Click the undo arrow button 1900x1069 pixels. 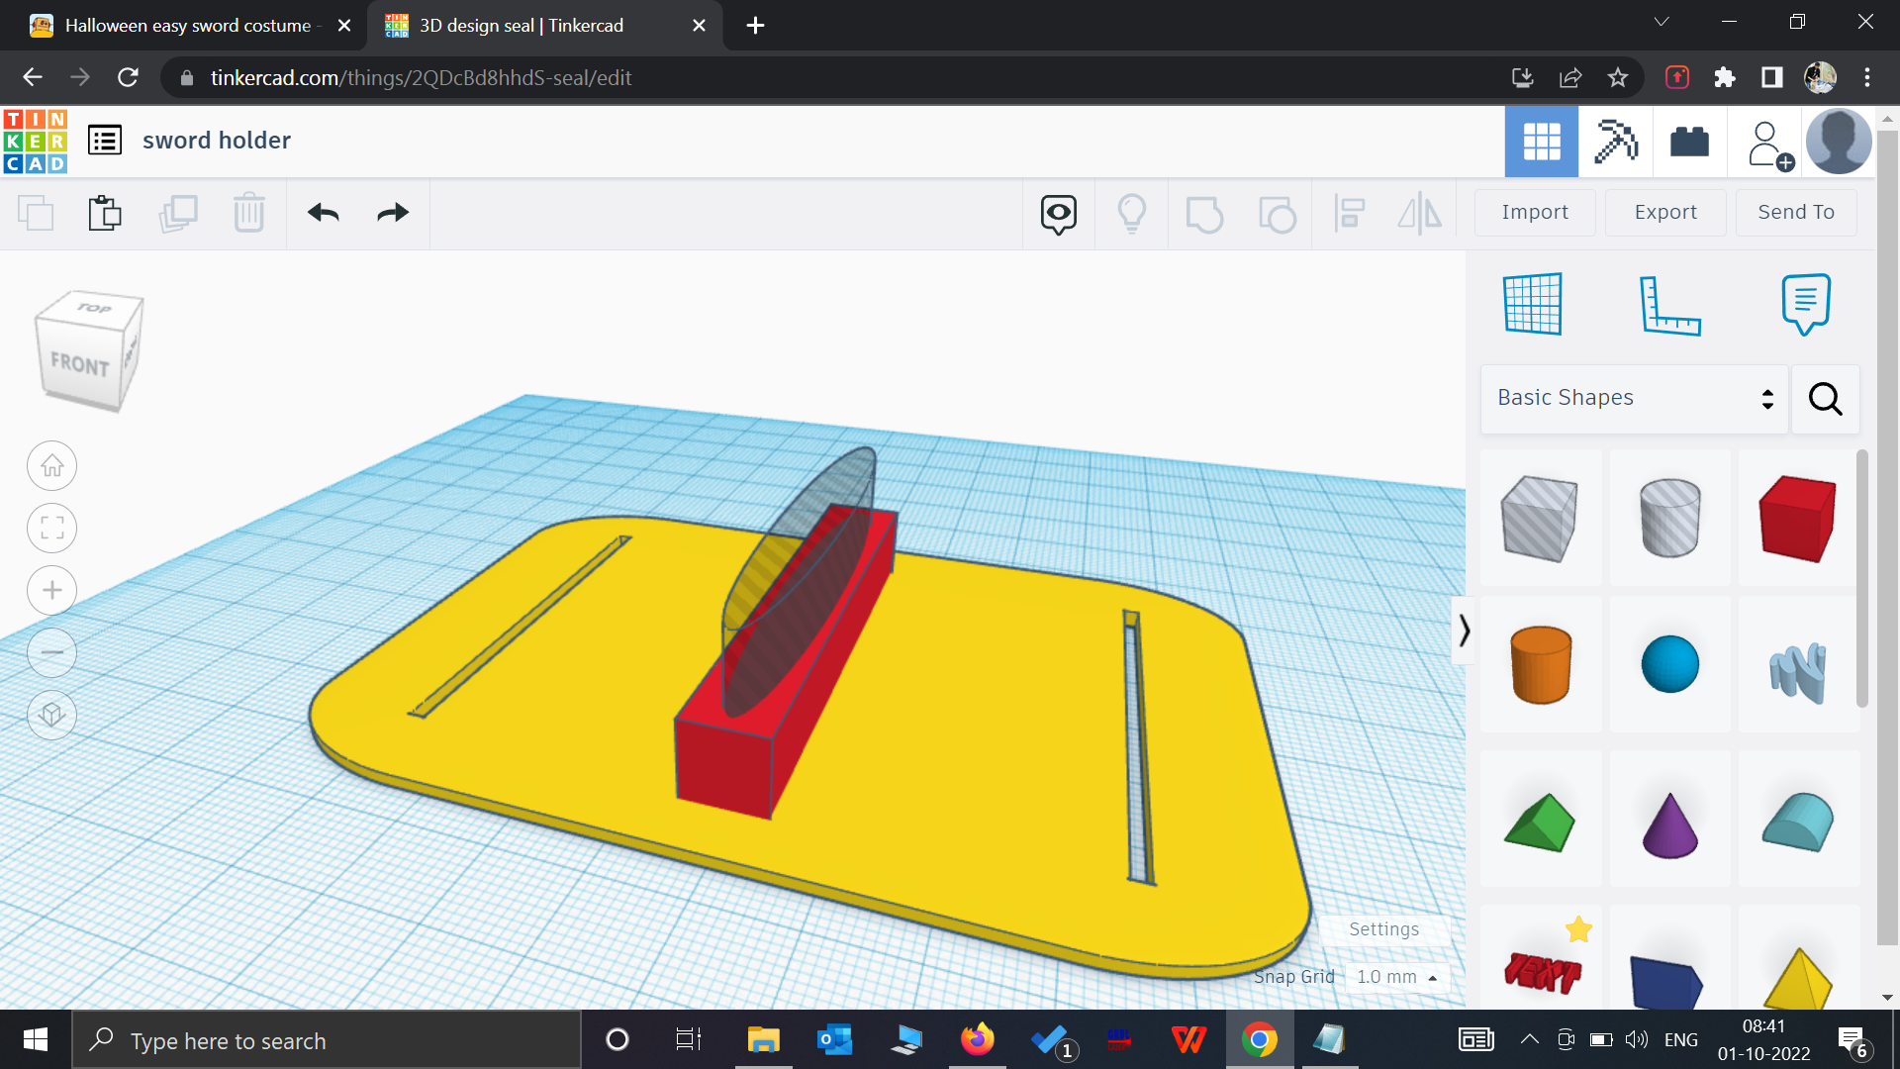pos(323,213)
